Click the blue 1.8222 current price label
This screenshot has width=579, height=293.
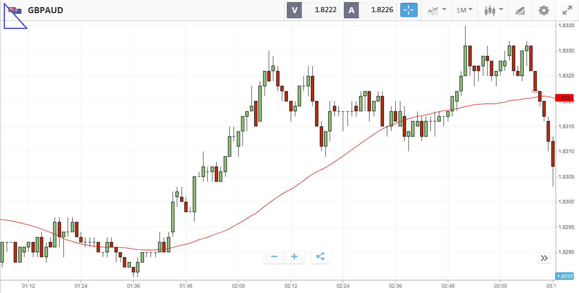tap(564, 276)
